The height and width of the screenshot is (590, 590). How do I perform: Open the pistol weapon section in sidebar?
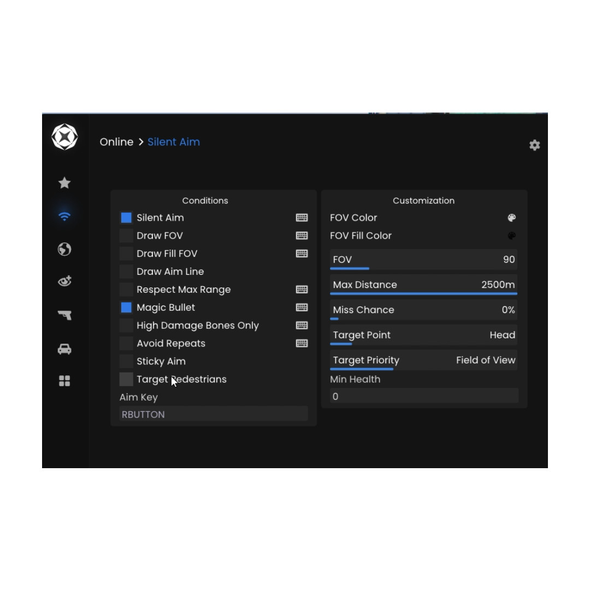64,315
